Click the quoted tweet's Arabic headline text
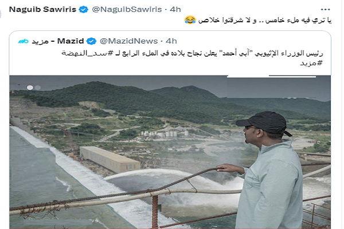The height and width of the screenshot is (229, 344). pos(192,58)
